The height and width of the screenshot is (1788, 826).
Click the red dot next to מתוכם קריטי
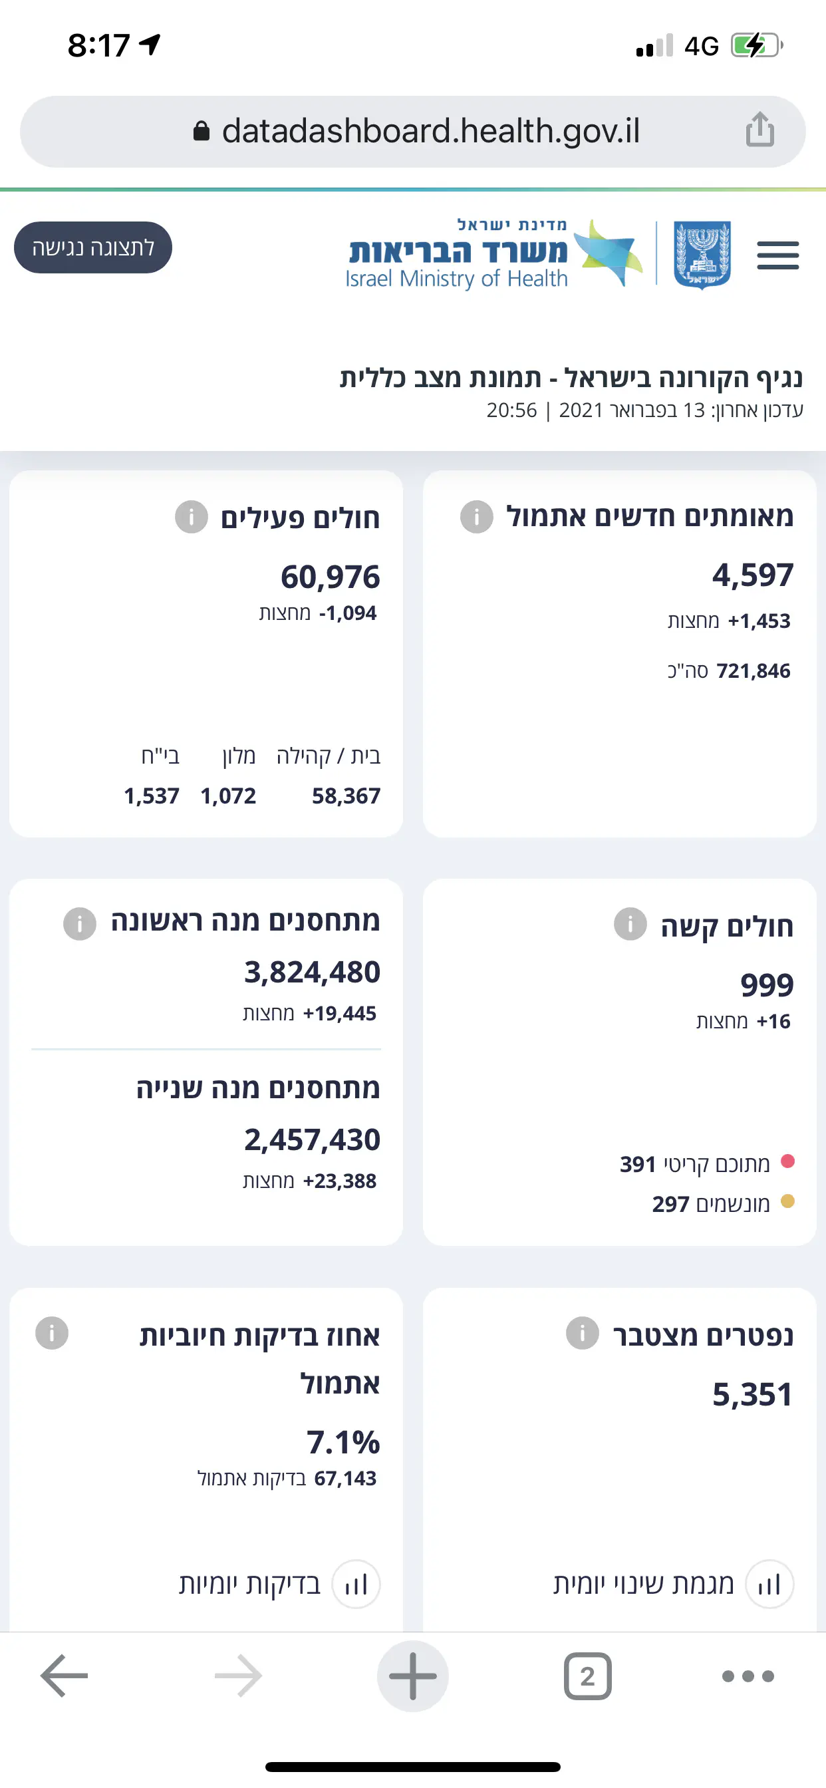click(x=788, y=1161)
